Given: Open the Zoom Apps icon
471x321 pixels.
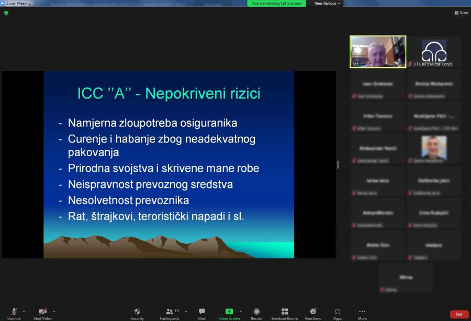Looking at the screenshot, I should 338,312.
